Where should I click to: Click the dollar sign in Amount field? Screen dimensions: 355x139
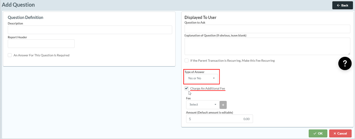(190, 119)
